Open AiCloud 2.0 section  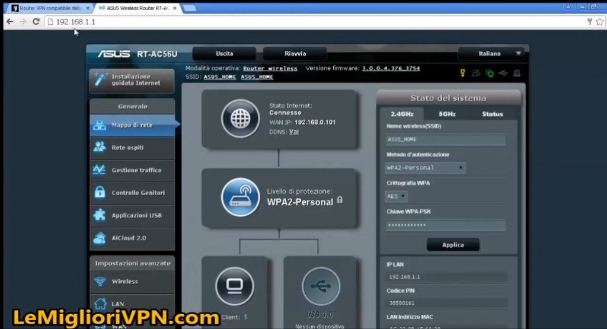pos(132,238)
